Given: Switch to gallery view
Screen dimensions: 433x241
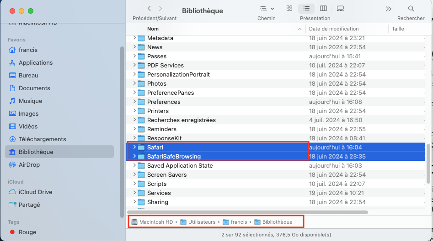Looking at the screenshot, I should click(340, 9).
